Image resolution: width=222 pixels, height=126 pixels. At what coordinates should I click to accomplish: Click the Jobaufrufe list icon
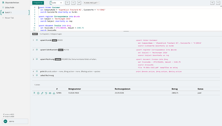click(3, 7)
